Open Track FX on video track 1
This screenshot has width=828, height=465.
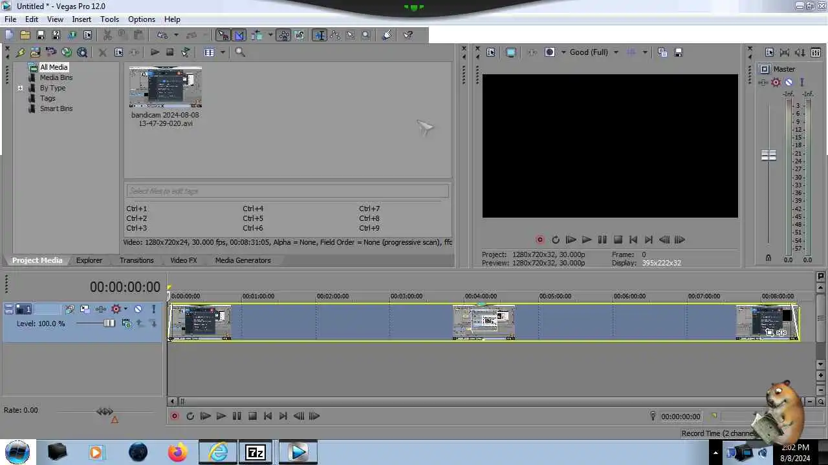(101, 309)
